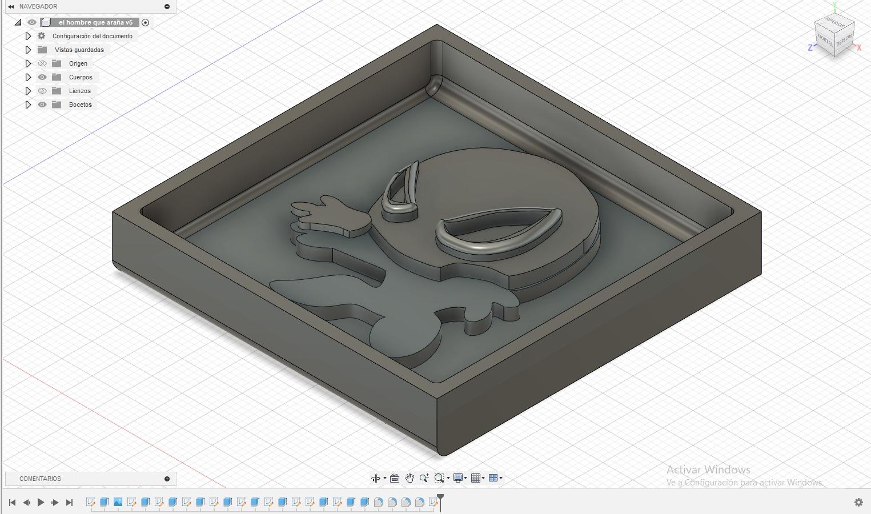This screenshot has height=514, width=871.
Task: Jump to the end of the timeline
Action: (69, 503)
